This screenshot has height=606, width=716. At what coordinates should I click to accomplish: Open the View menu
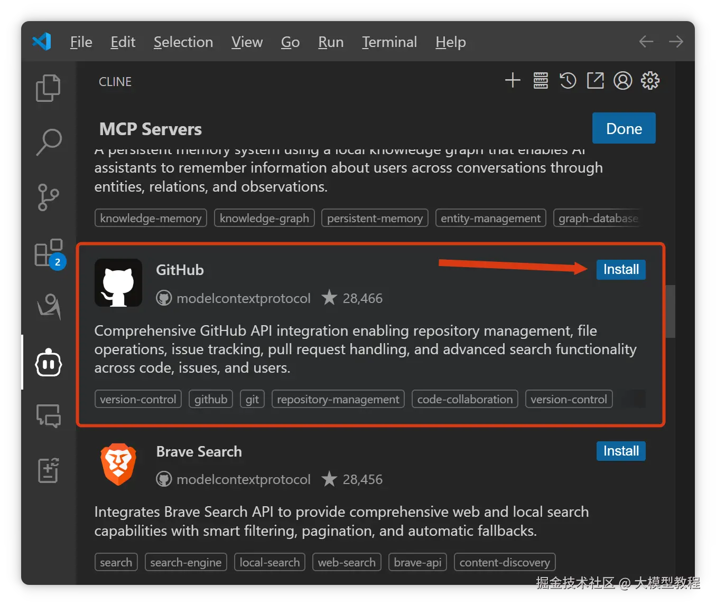[x=247, y=42]
